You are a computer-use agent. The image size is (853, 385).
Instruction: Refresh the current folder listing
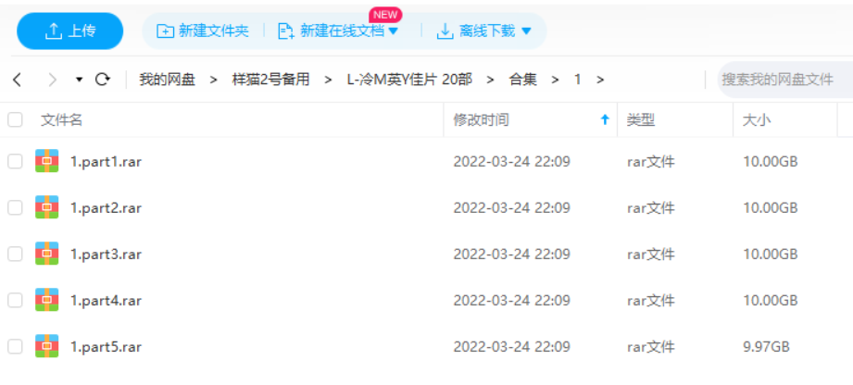(102, 80)
